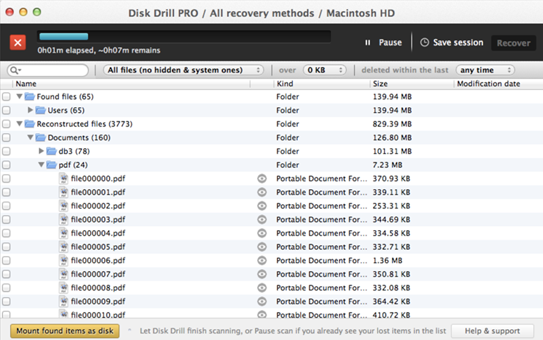Image resolution: width=543 pixels, height=340 pixels.
Task: Click the file000005.pdf document icon
Action: click(x=63, y=246)
